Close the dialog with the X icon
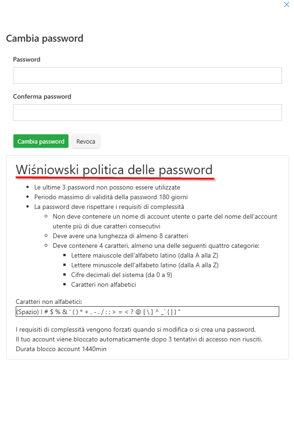 click(x=287, y=4)
